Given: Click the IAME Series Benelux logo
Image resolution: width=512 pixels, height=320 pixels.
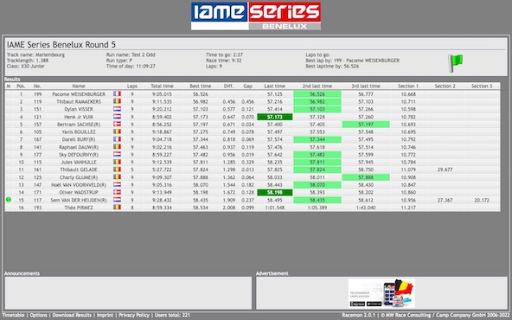Looking at the screenshot, I should point(256,16).
